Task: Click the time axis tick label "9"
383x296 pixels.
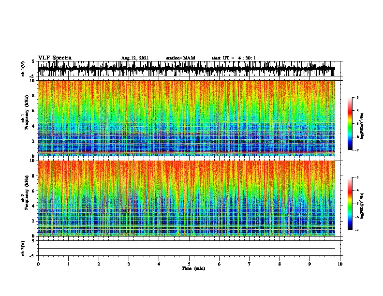Action: (x=309, y=264)
